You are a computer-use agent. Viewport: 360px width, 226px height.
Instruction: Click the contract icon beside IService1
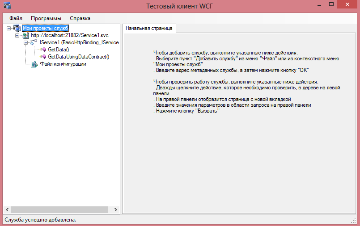pos(34,42)
